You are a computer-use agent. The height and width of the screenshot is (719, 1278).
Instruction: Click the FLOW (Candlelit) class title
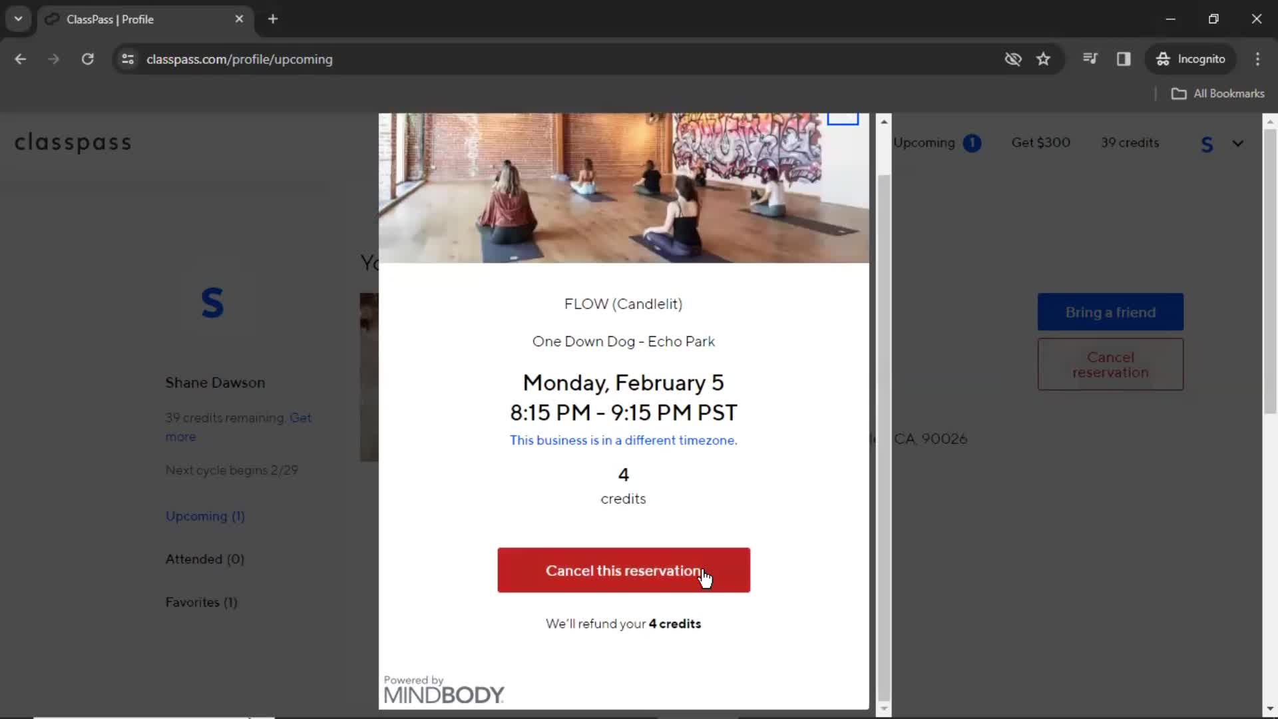pyautogui.click(x=624, y=304)
